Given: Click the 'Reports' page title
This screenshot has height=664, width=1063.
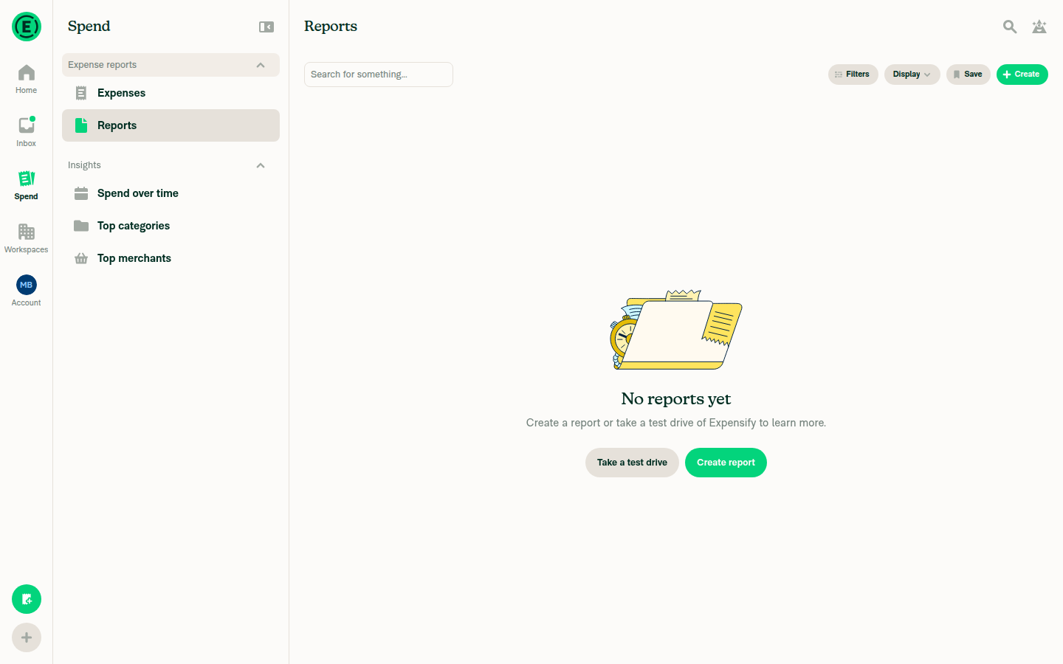Looking at the screenshot, I should pos(331,27).
